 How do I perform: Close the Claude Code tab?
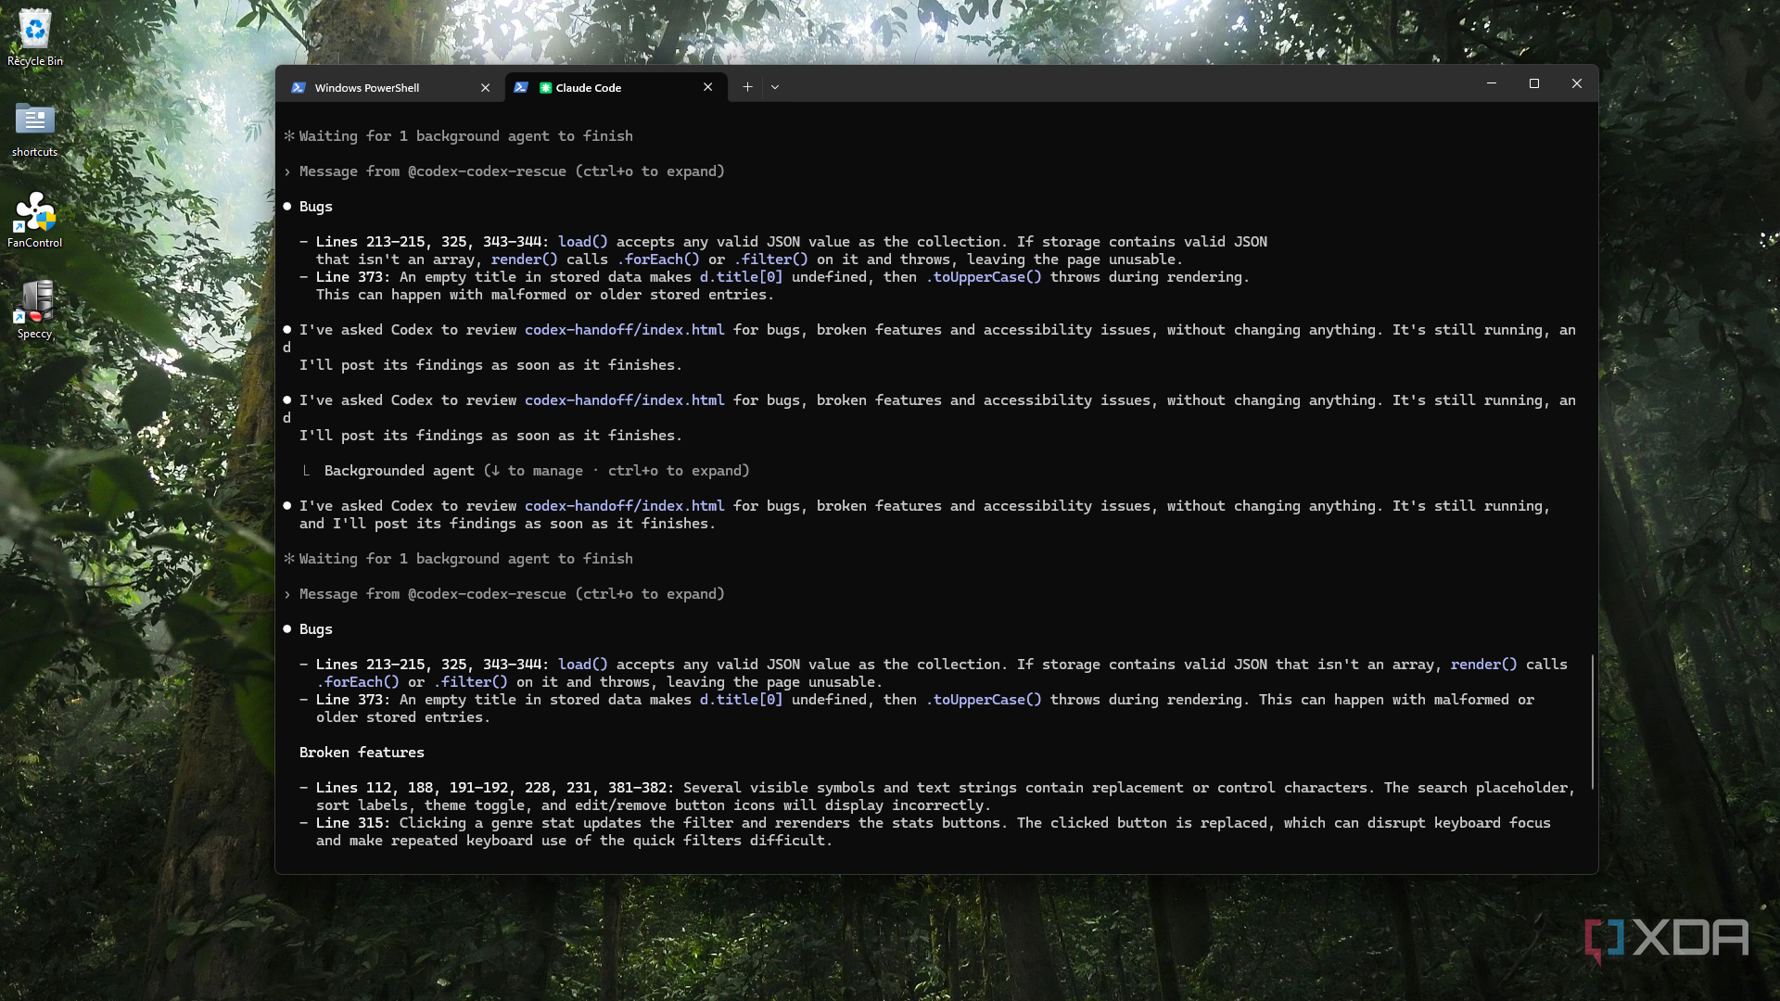(x=707, y=87)
